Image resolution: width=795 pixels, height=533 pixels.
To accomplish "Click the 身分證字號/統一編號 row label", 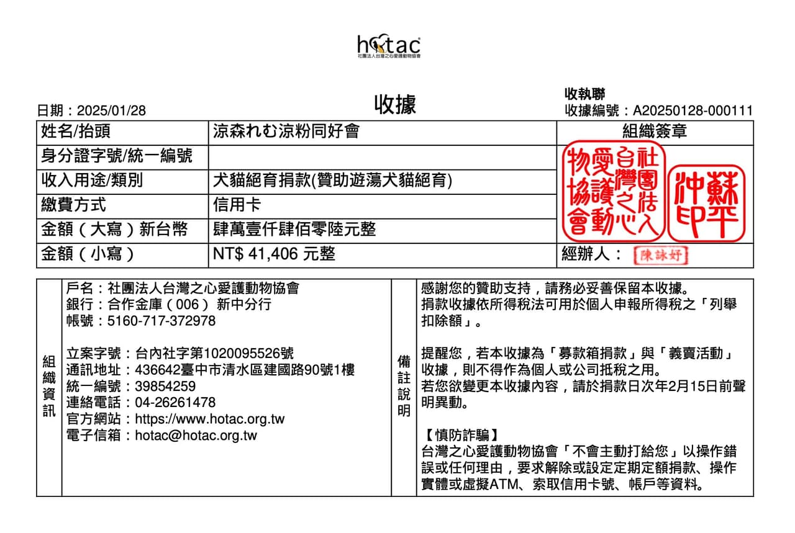I will coord(116,156).
